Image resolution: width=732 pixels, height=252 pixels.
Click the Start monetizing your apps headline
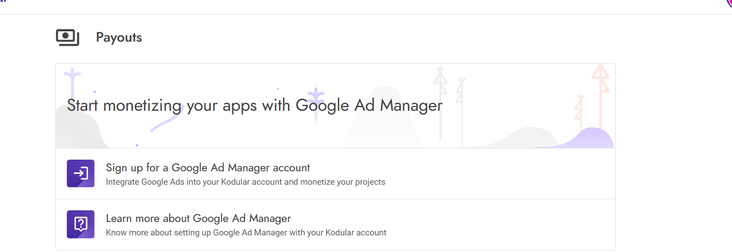click(255, 105)
